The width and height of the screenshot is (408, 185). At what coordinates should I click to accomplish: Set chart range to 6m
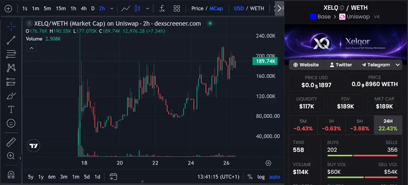(52, 177)
